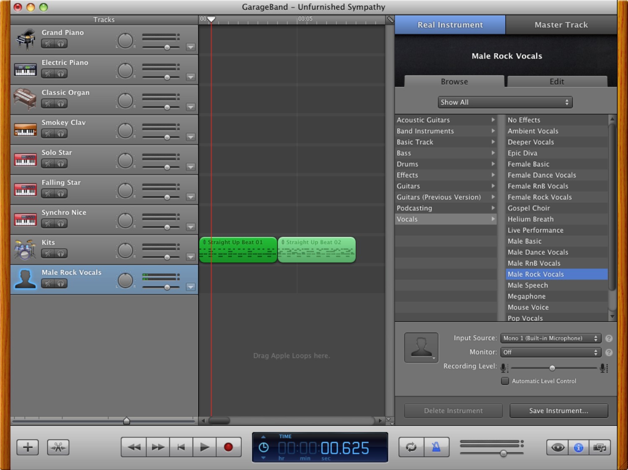
Task: Adjust the Recording Level slider
Action: pos(552,368)
